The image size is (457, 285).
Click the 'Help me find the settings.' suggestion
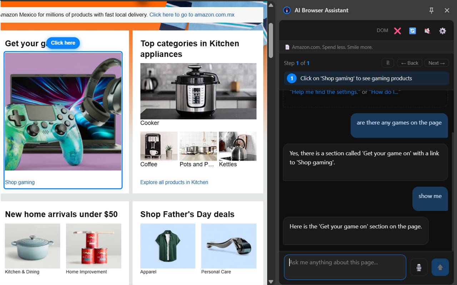click(x=325, y=92)
